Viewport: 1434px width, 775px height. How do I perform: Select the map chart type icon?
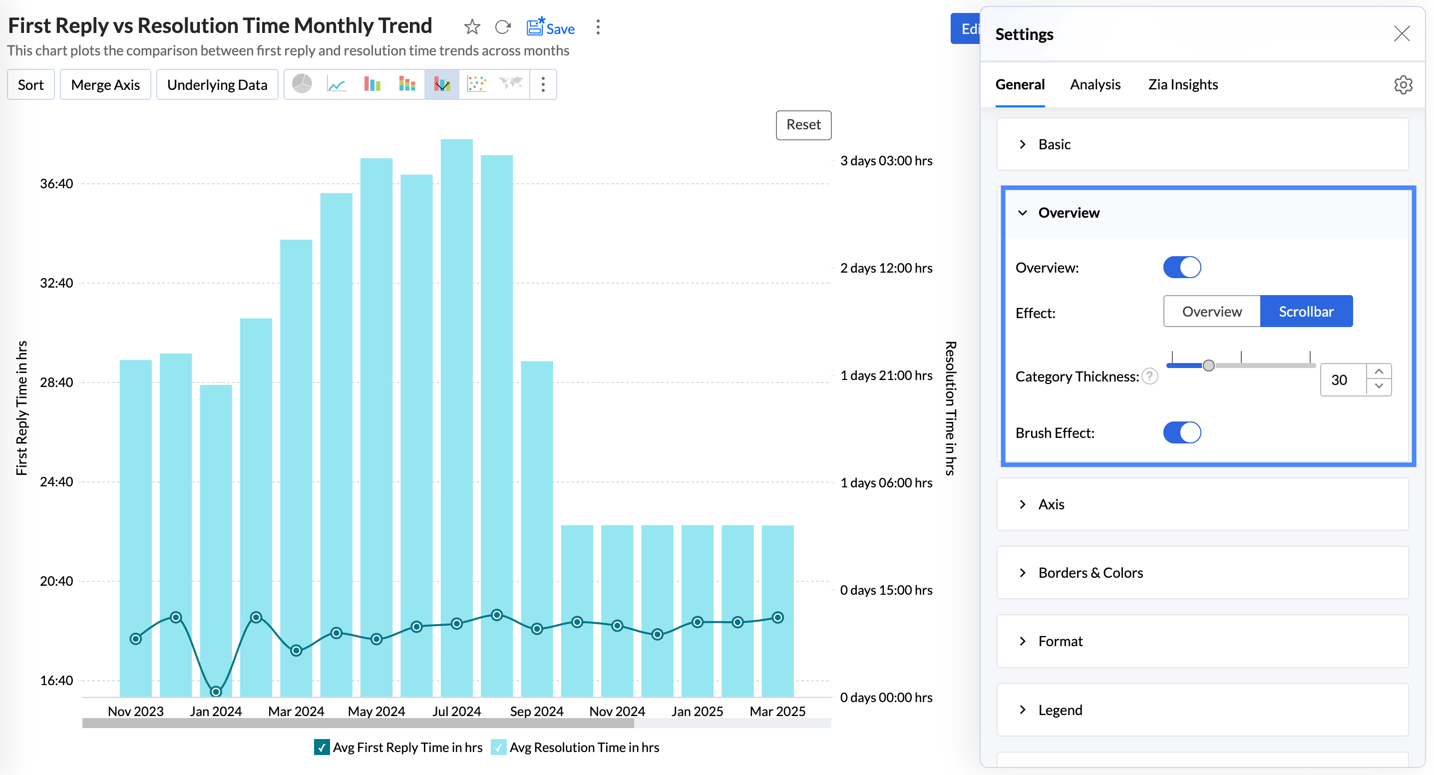(511, 84)
